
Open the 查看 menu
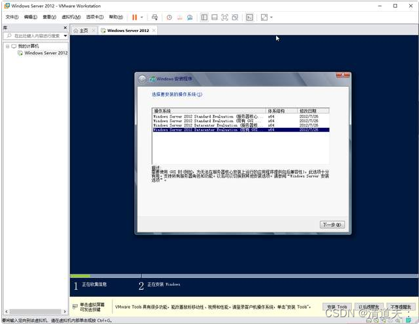point(50,17)
